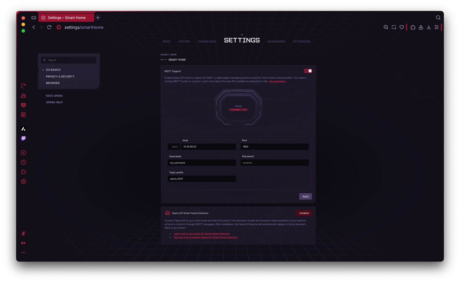Click the Username field
The width and height of the screenshot is (460, 283).
(x=202, y=163)
